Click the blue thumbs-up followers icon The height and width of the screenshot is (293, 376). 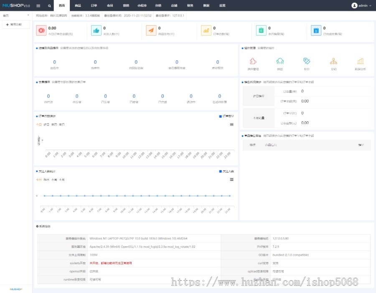pyautogui.click(x=96, y=30)
